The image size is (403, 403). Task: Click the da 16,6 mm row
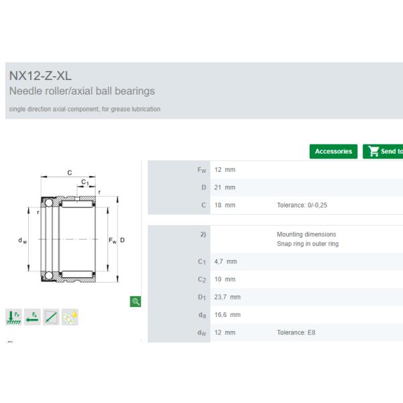tap(275, 314)
